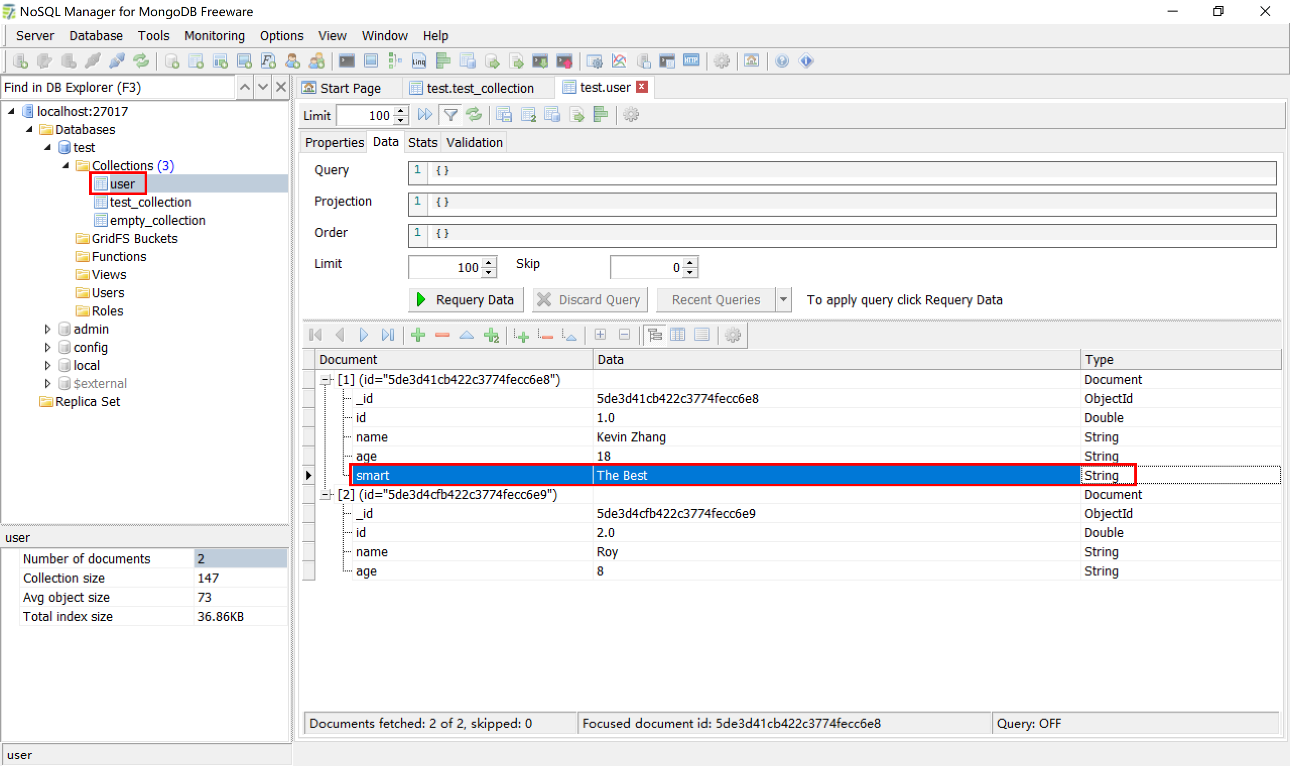This screenshot has height=766, width=1290.
Task: Click the Requery Data button
Action: (x=466, y=300)
